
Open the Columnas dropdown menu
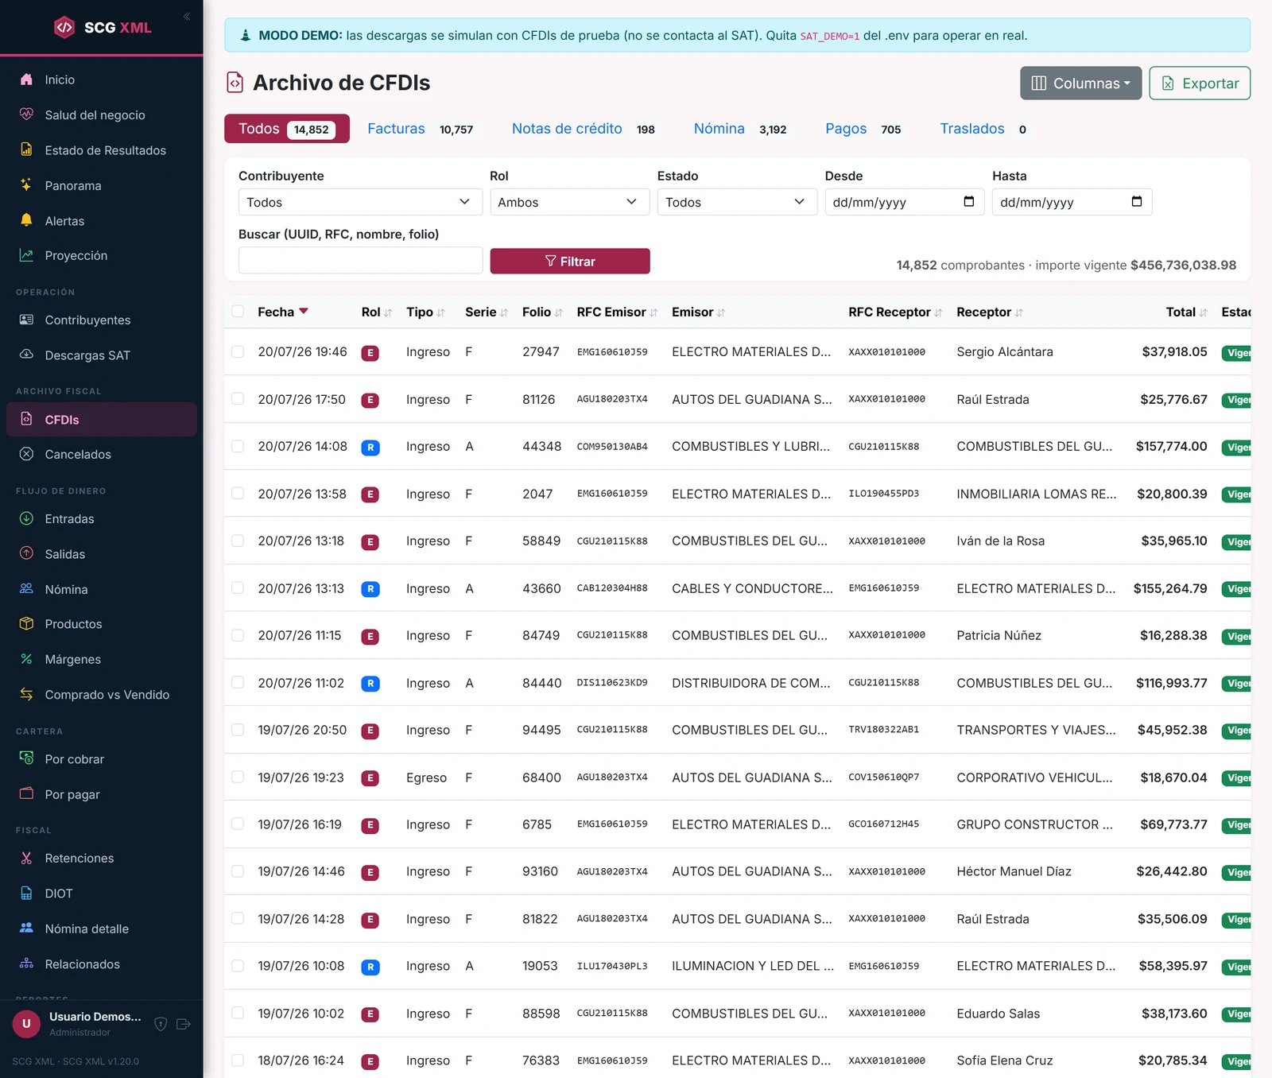(x=1080, y=83)
